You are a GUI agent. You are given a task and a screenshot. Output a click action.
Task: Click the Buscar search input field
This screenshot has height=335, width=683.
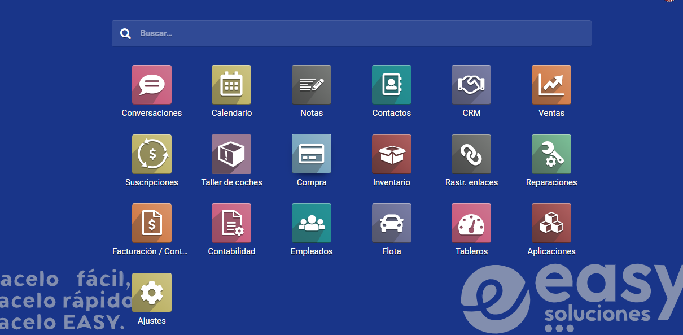click(x=361, y=33)
